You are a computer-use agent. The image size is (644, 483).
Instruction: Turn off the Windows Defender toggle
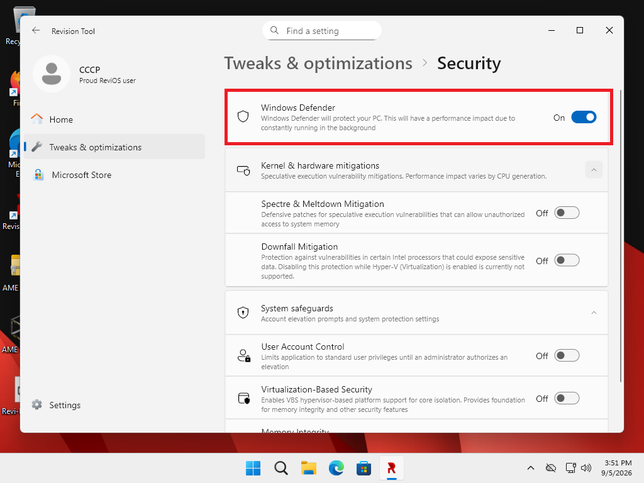point(584,118)
